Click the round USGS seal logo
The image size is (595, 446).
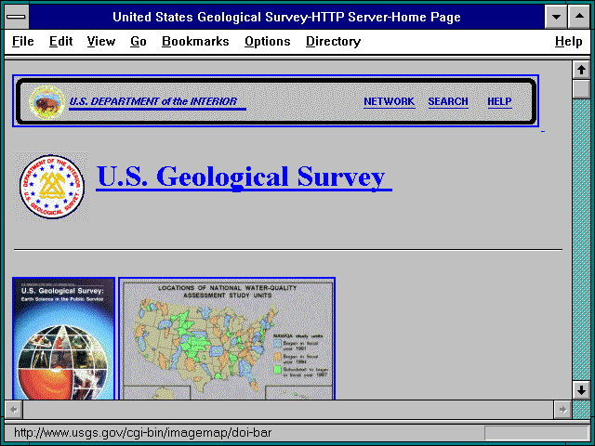pos(51,187)
